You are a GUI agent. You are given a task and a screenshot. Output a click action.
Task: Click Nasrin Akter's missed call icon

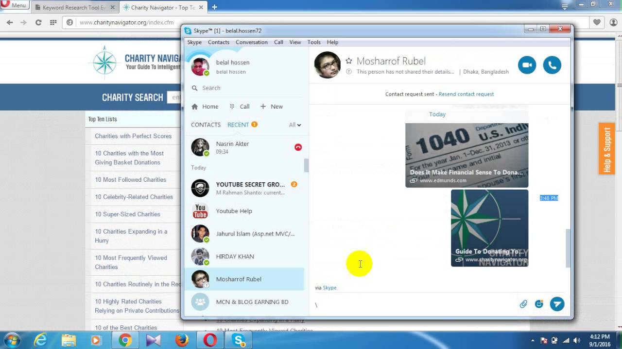click(298, 147)
